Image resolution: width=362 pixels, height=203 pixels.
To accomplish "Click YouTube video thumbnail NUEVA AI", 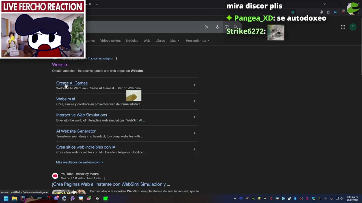I will (69, 192).
